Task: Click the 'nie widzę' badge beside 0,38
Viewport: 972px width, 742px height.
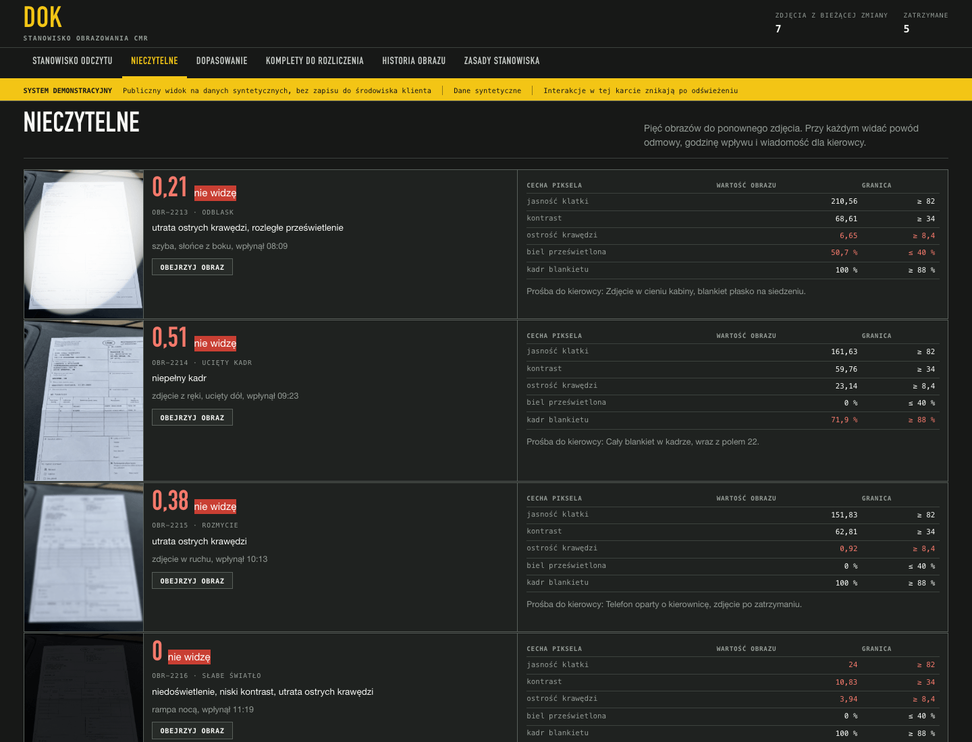Action: tap(215, 507)
